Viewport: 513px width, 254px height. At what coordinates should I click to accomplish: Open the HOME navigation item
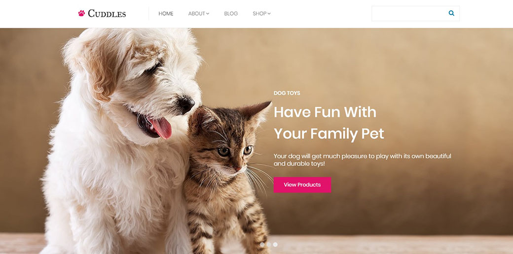coord(166,14)
